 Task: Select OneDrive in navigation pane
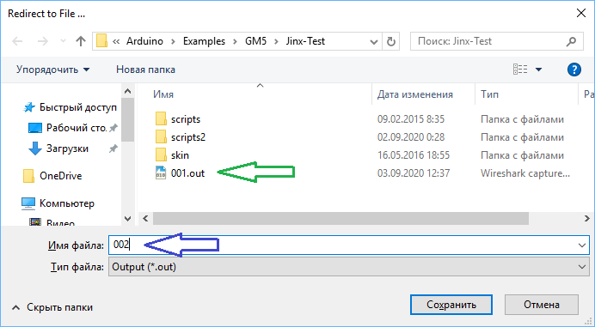point(52,176)
